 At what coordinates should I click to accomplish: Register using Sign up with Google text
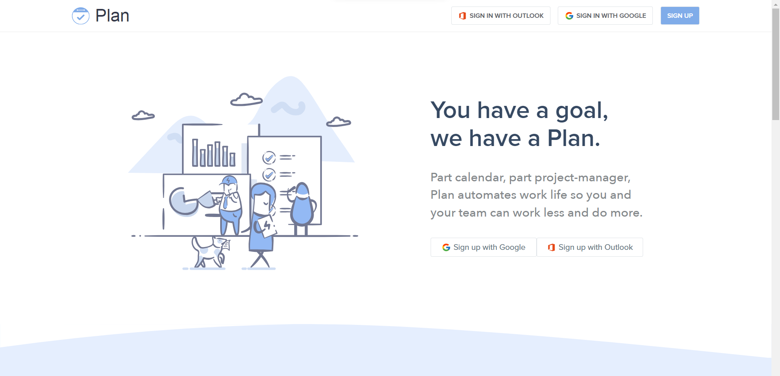(x=489, y=247)
